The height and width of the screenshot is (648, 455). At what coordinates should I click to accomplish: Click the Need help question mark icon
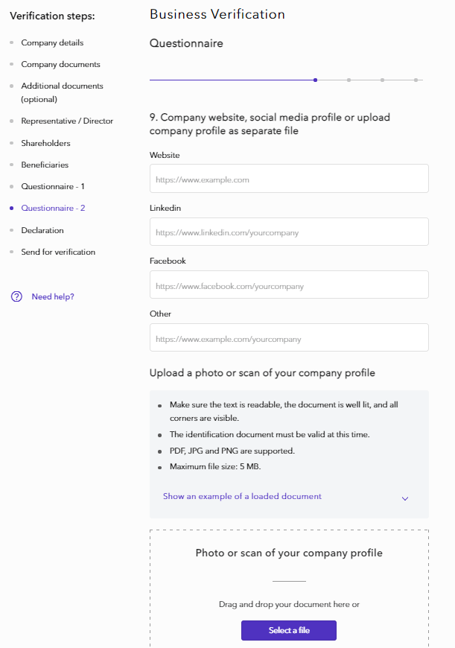(x=16, y=296)
